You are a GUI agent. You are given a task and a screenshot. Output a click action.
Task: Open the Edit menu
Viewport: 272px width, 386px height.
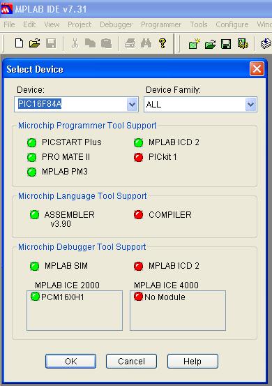[x=29, y=24]
